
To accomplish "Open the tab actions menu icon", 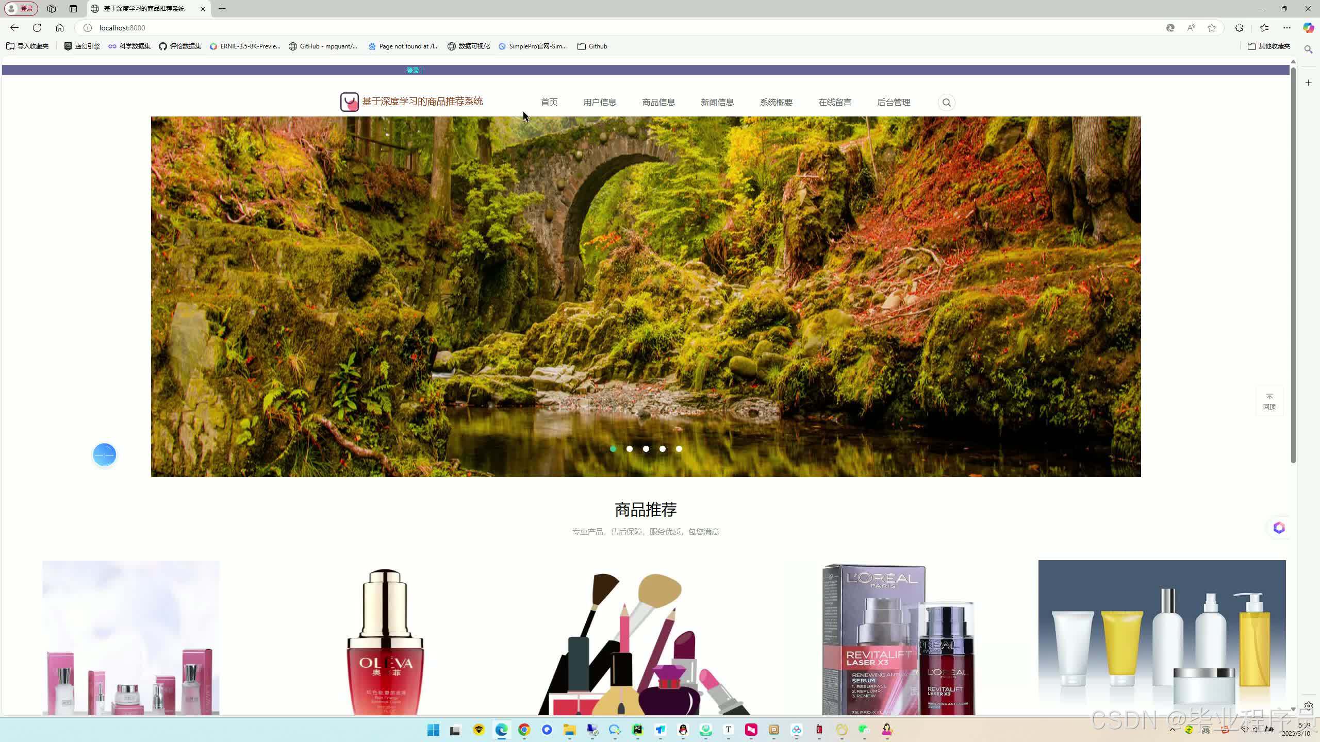I will click(x=73, y=9).
